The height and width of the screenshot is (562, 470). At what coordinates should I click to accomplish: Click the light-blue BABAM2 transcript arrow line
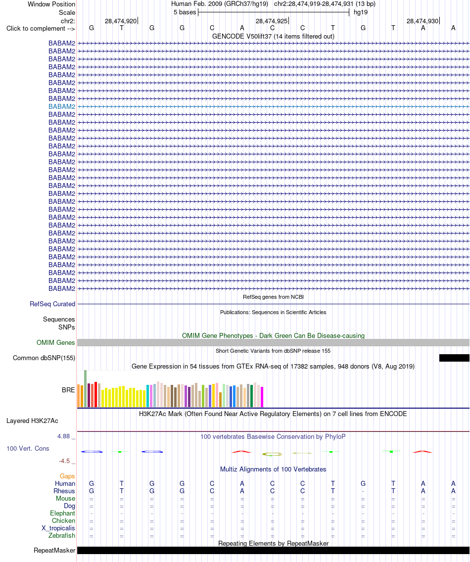point(273,106)
